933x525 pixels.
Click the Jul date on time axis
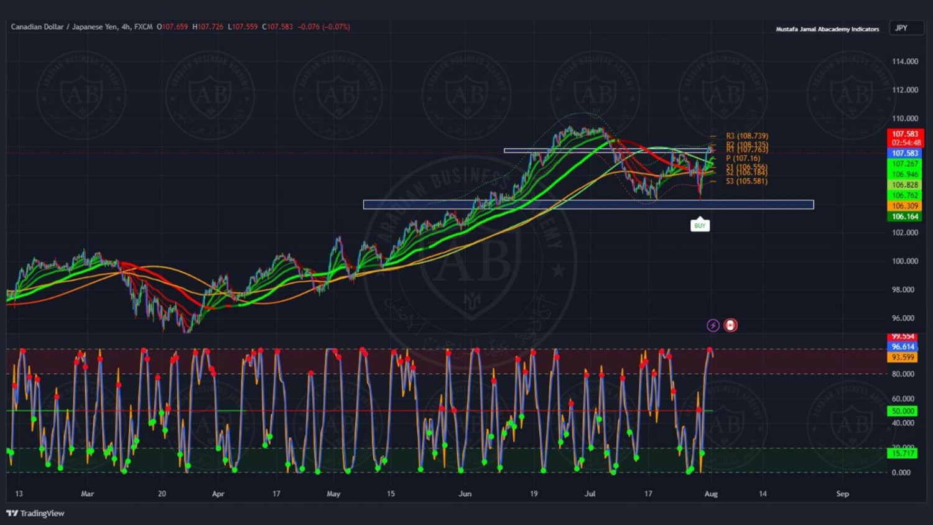590,494
